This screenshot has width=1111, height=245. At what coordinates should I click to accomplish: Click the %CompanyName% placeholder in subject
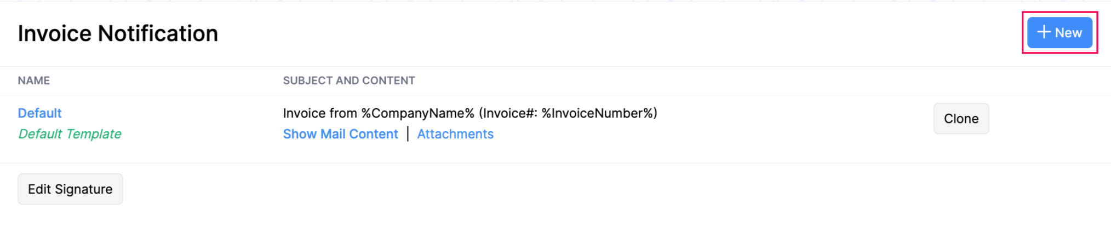click(x=417, y=113)
